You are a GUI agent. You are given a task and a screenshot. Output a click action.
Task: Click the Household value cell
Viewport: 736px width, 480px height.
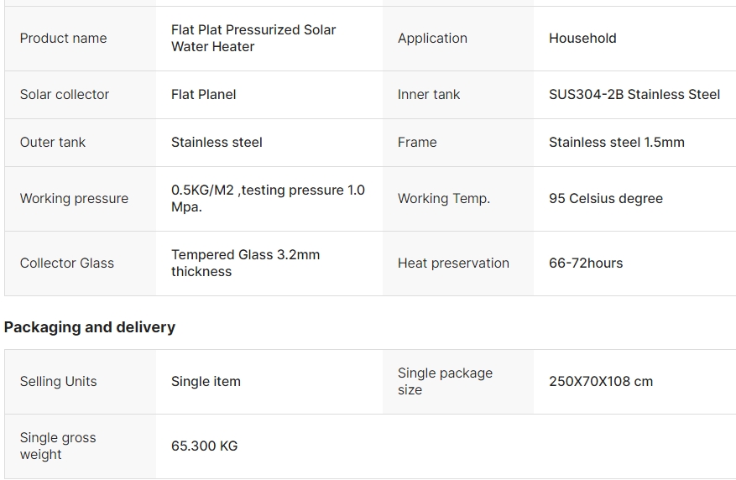click(634, 39)
